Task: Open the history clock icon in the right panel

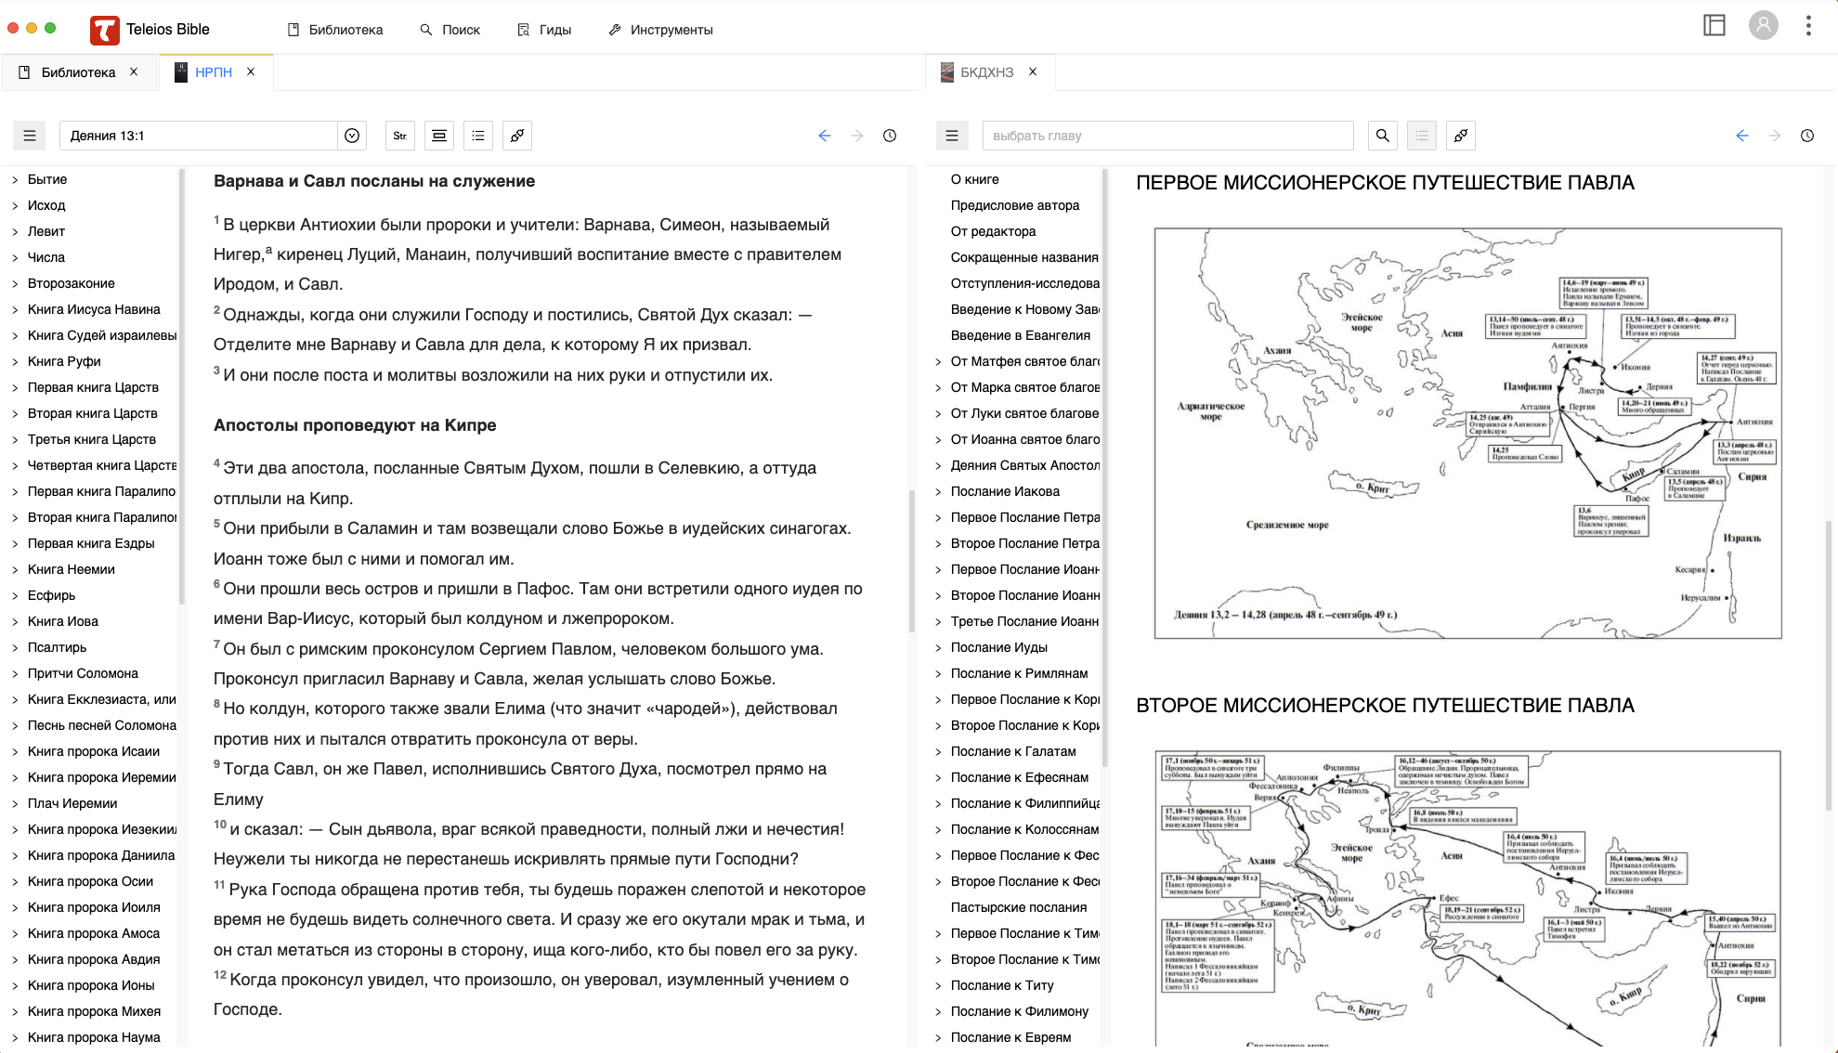Action: click(1806, 136)
